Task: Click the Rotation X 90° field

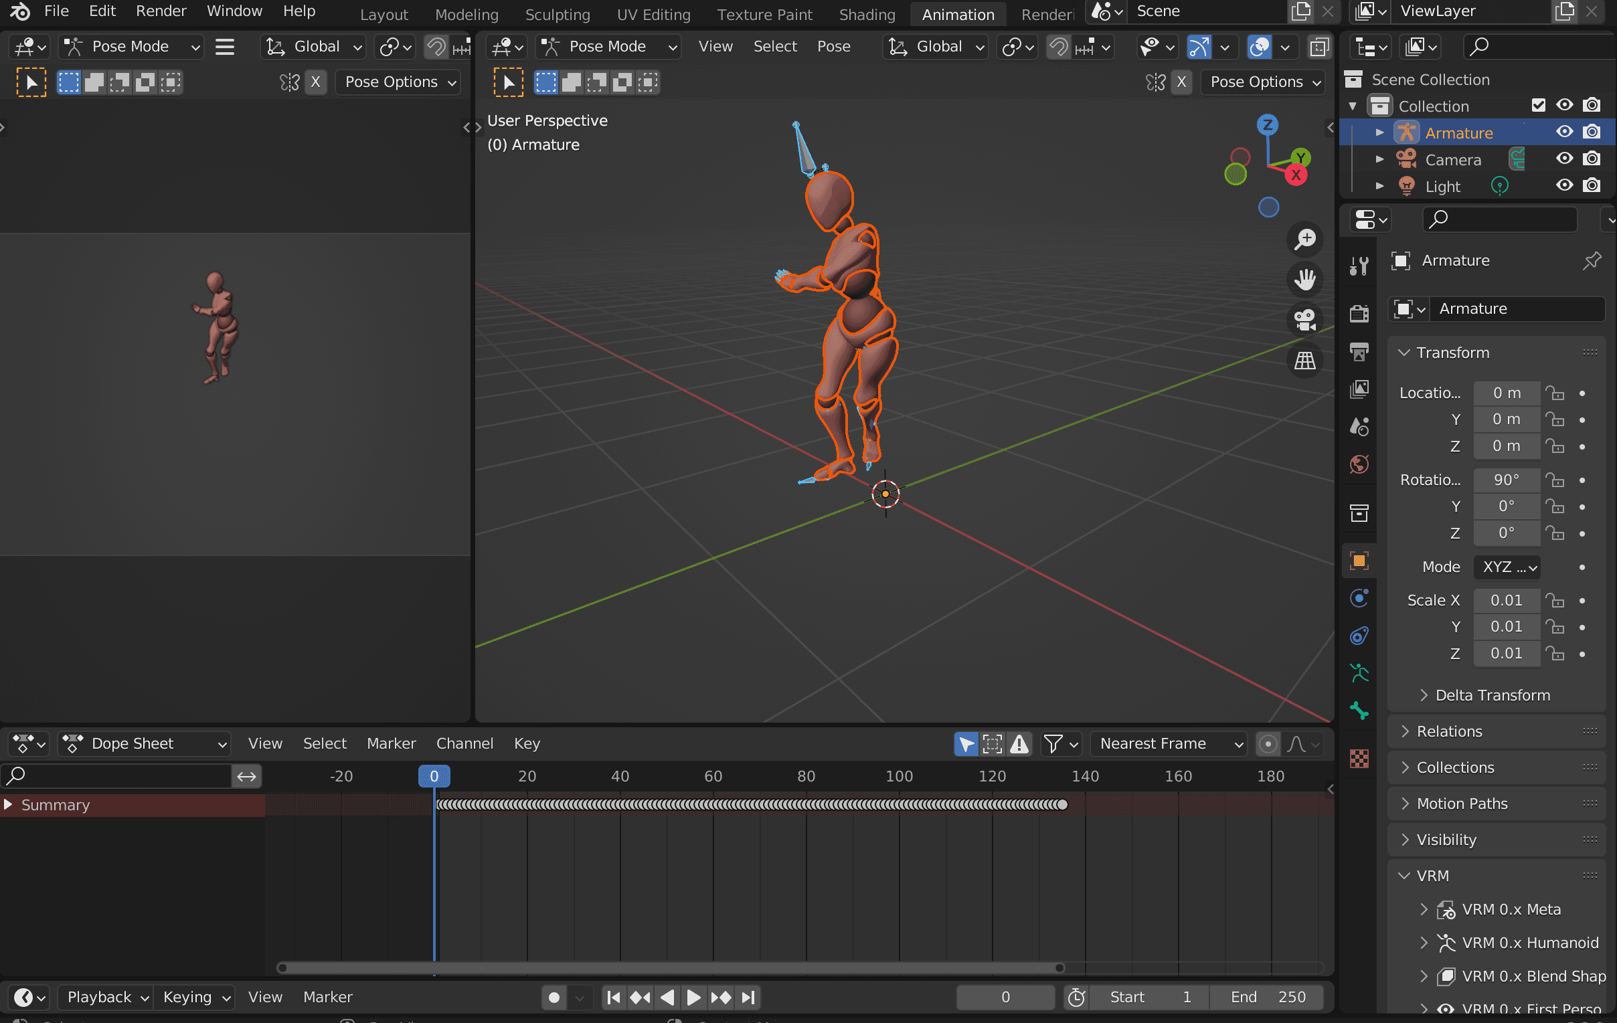Action: pos(1506,480)
